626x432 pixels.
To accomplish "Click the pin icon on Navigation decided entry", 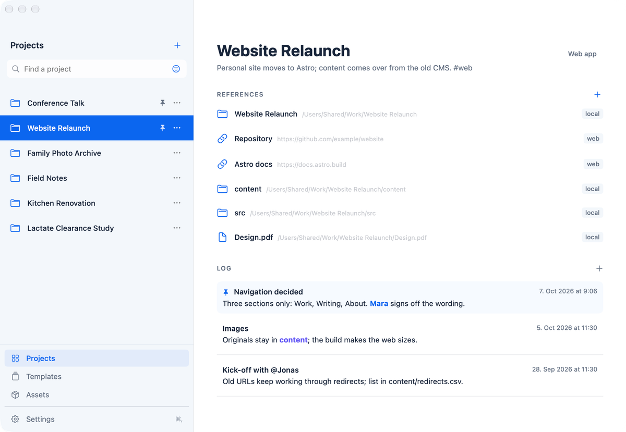I will click(226, 292).
